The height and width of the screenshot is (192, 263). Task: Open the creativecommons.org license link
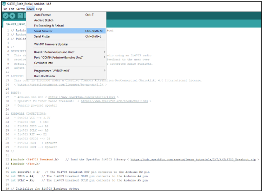60,85
